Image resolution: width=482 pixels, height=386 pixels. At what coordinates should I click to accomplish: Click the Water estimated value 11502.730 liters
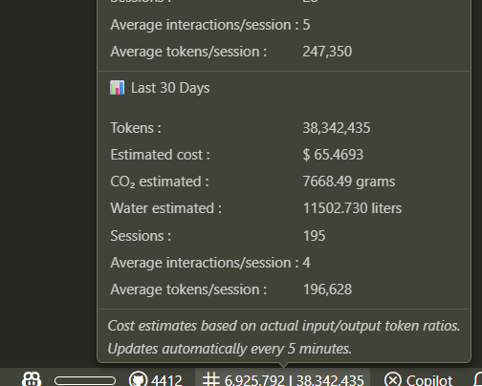[x=352, y=208]
